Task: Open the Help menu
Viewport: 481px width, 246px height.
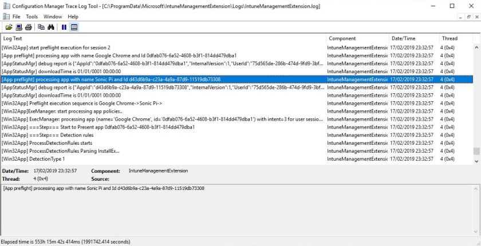Action: pyautogui.click(x=73, y=17)
